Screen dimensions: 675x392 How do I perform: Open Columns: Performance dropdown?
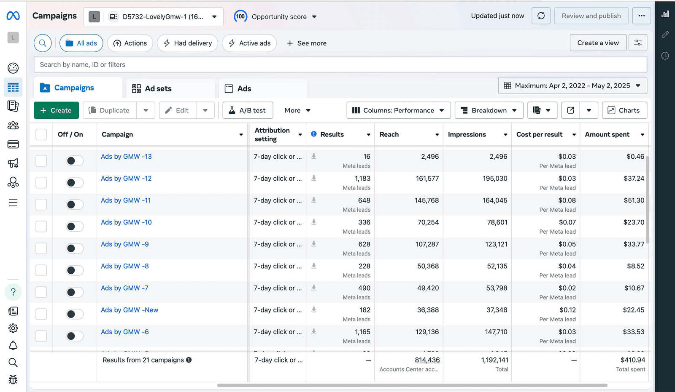[x=399, y=110]
